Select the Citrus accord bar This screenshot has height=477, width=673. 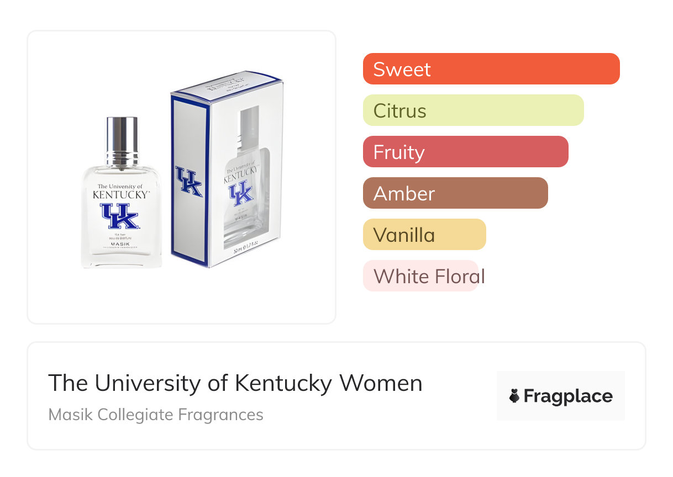coord(473,110)
